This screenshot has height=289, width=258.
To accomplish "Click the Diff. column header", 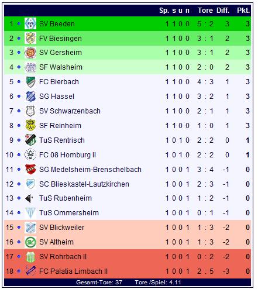I will click(x=223, y=11).
